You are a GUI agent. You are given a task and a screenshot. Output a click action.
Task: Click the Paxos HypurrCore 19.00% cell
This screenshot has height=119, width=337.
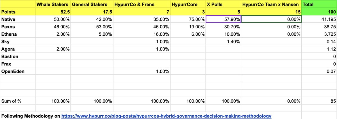point(188,27)
